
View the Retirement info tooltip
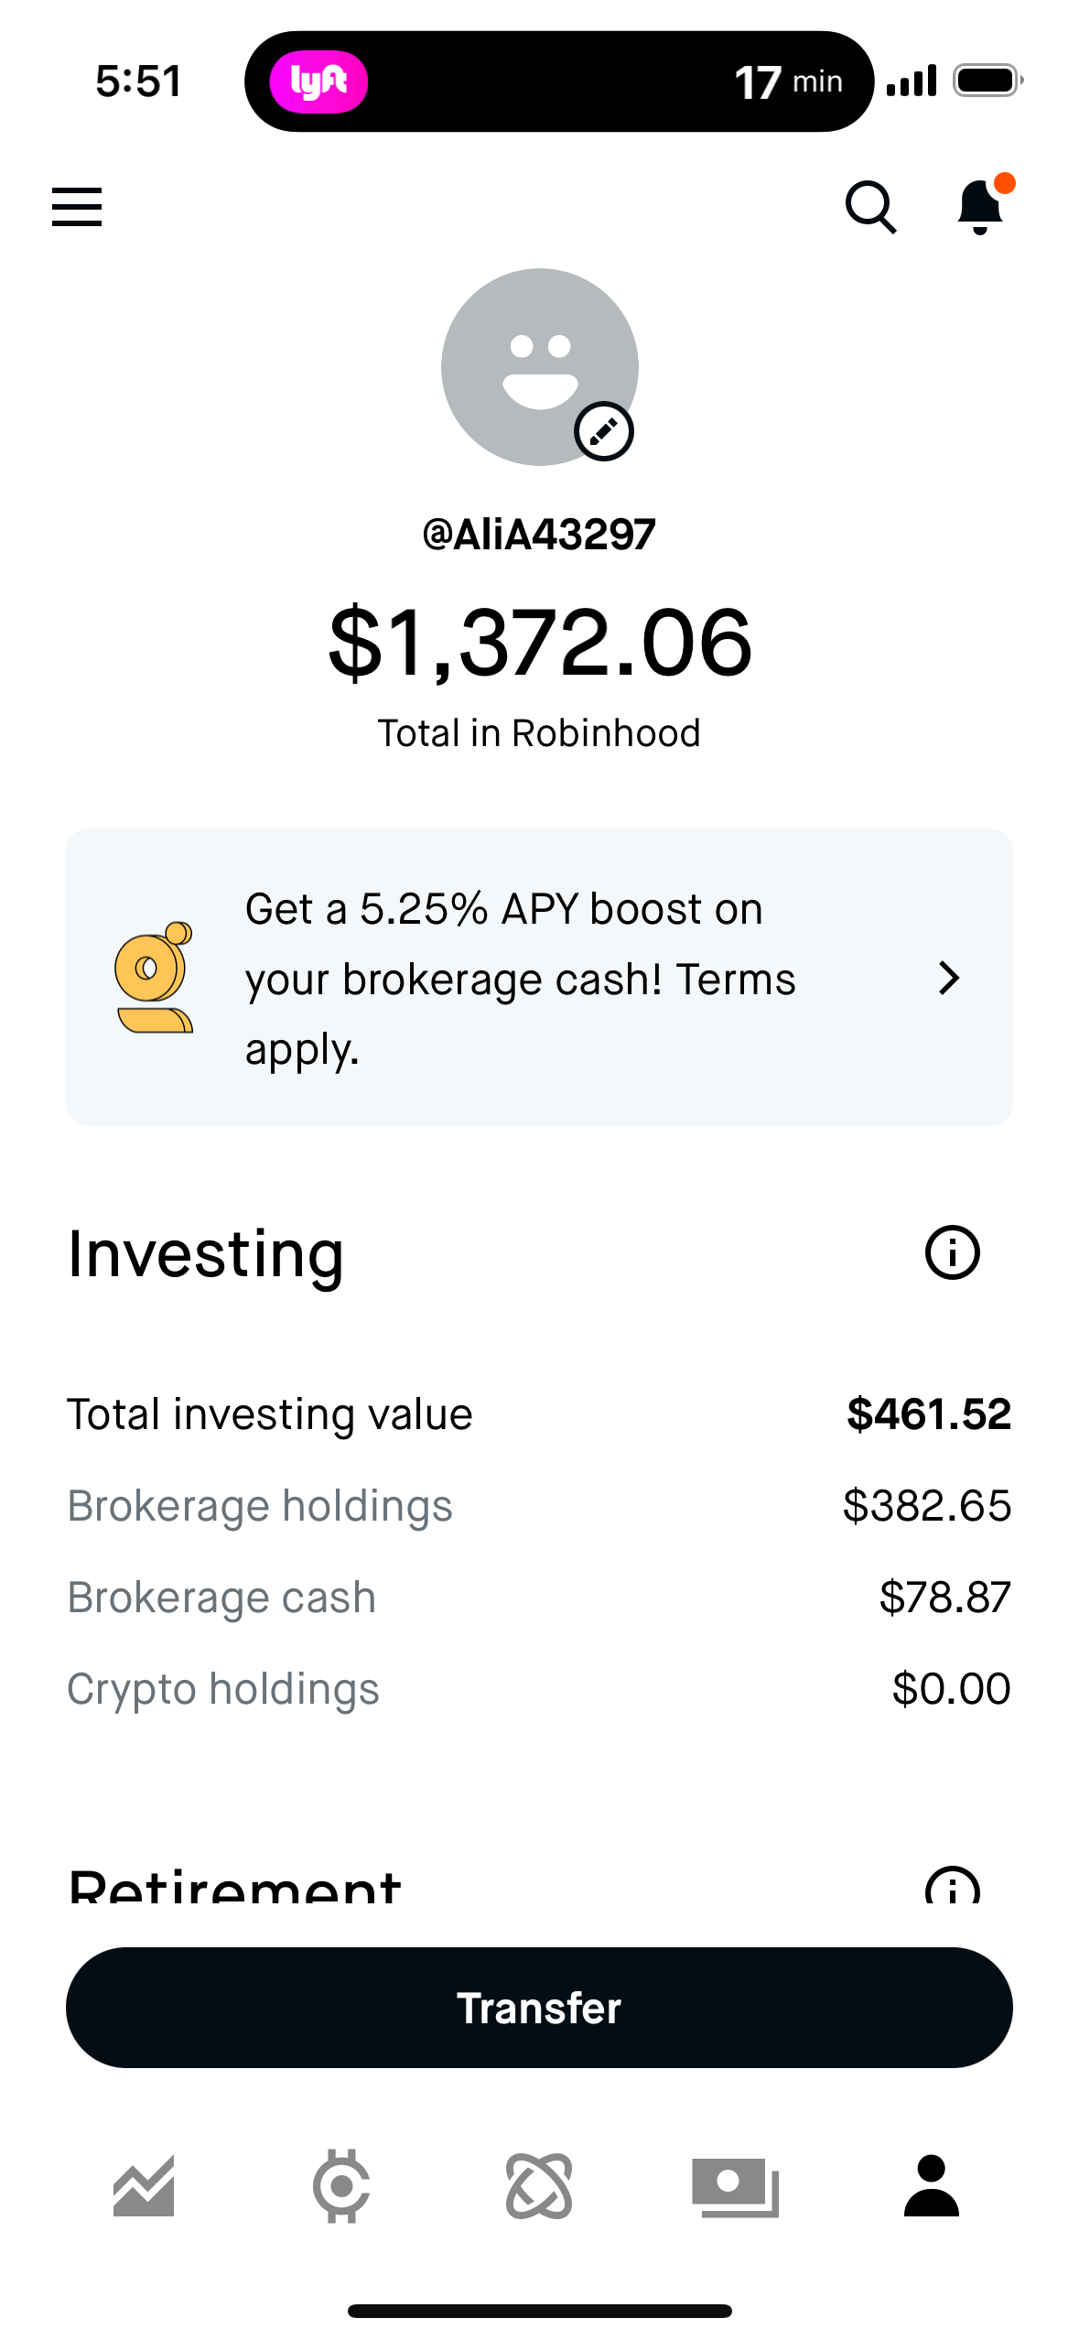[x=950, y=1889]
